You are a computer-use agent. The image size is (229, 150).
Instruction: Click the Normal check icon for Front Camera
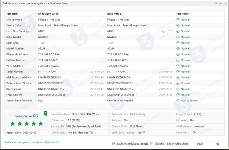pyautogui.click(x=178, y=95)
